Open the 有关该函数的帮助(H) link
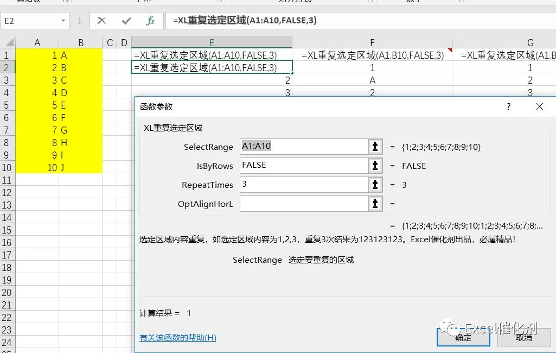 pyautogui.click(x=178, y=337)
